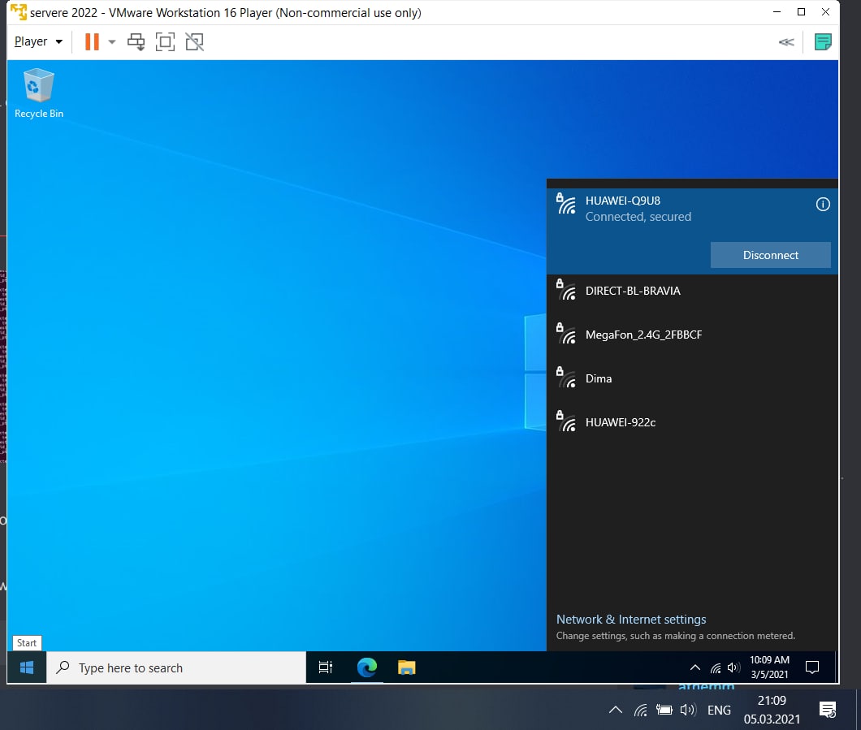
Task: Minimize the VMware Player window
Action: (x=777, y=12)
